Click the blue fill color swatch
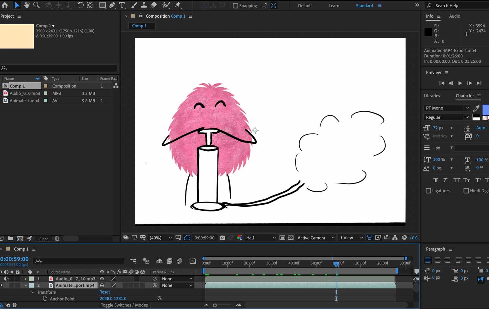 [486, 110]
